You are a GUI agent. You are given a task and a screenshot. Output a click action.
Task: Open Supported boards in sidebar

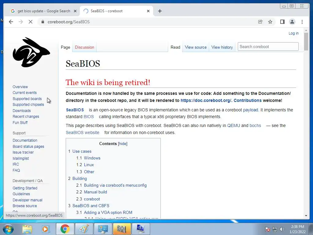click(27, 99)
